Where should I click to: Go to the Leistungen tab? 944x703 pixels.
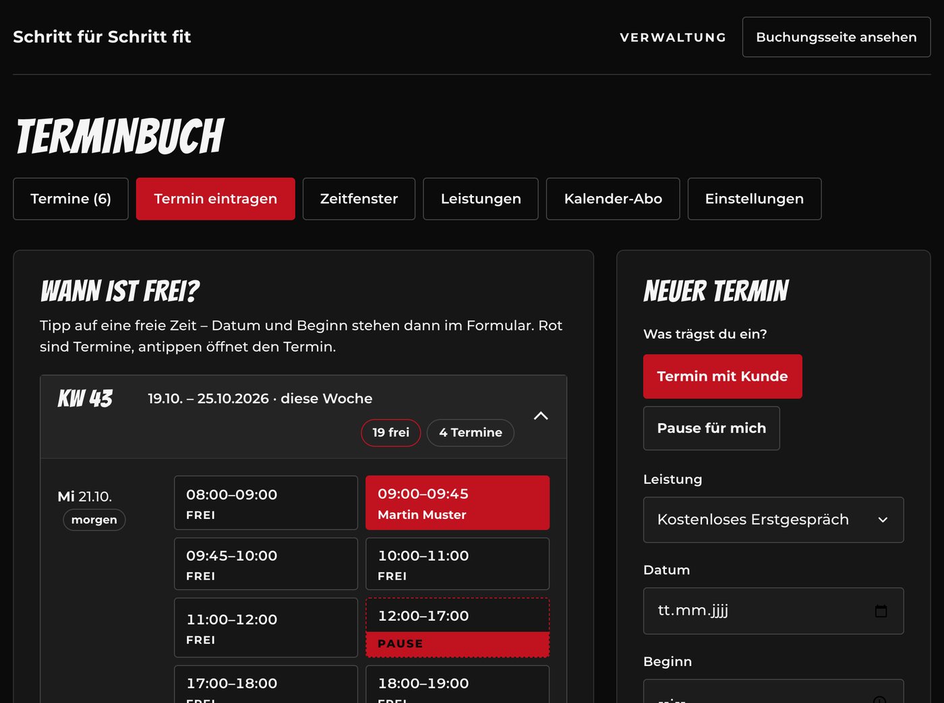pyautogui.click(x=481, y=199)
